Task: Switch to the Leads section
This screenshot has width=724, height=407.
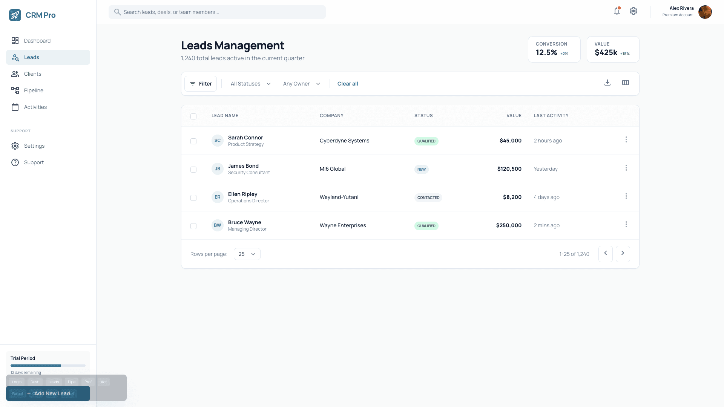Action: [32, 57]
